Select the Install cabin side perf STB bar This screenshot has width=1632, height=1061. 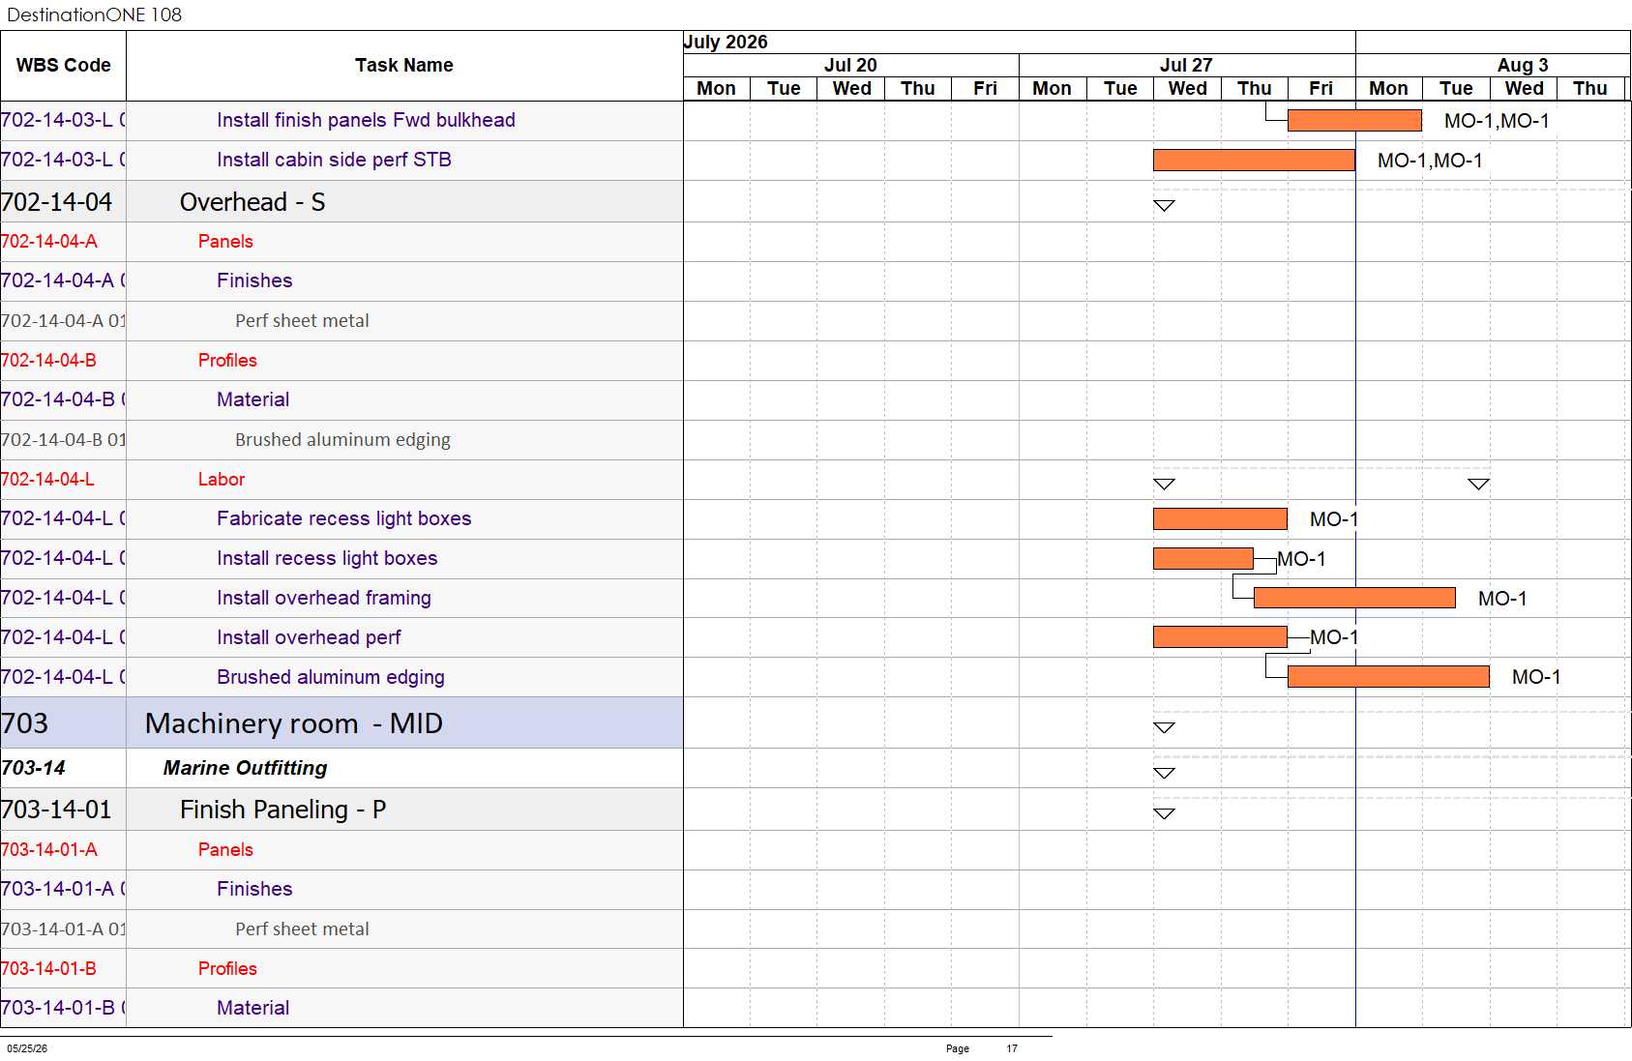[x=1254, y=160]
